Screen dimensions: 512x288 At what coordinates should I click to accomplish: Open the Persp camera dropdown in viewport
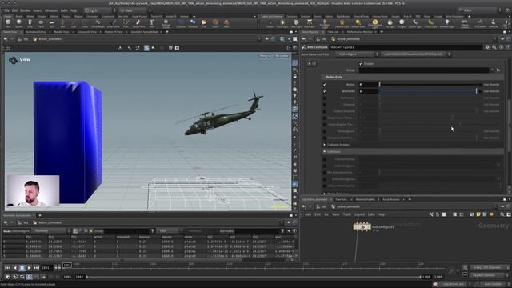265,56
